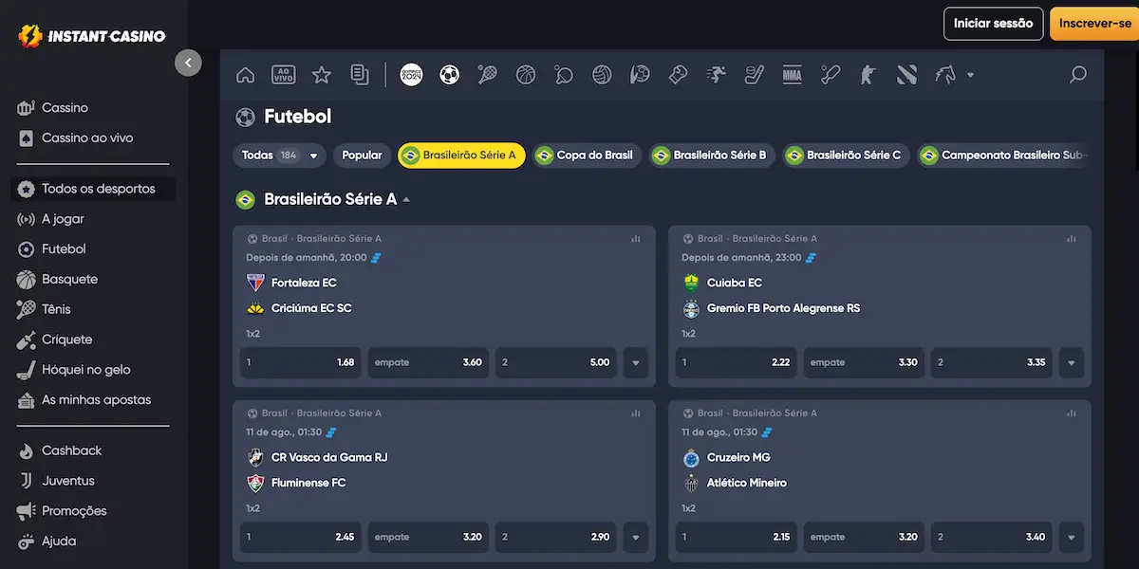
Task: Select the Copa do Brasil chip
Action: [x=588, y=156]
